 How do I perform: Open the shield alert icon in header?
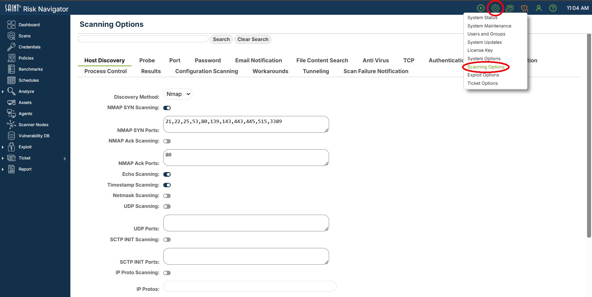point(524,8)
